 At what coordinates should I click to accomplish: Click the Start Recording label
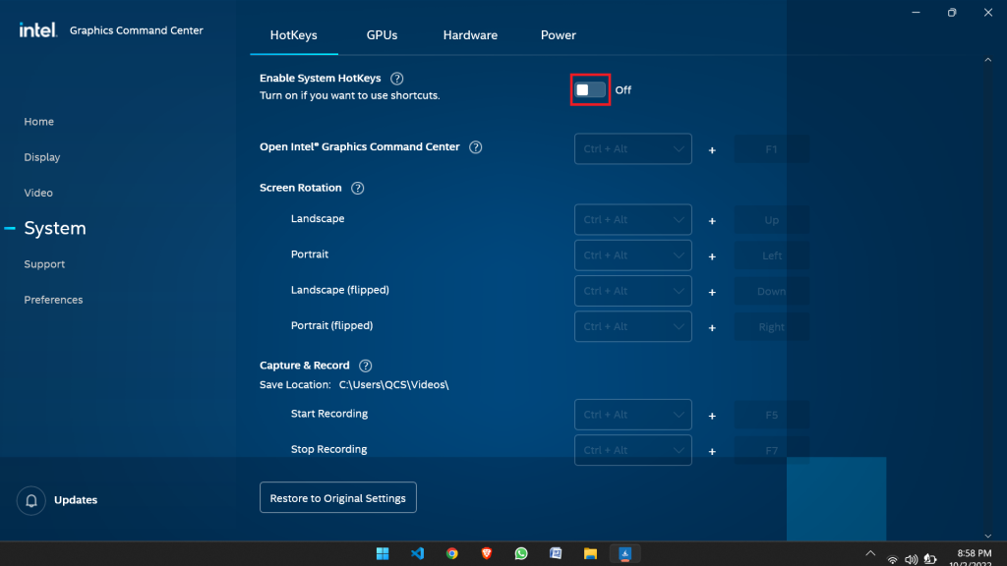tap(328, 414)
